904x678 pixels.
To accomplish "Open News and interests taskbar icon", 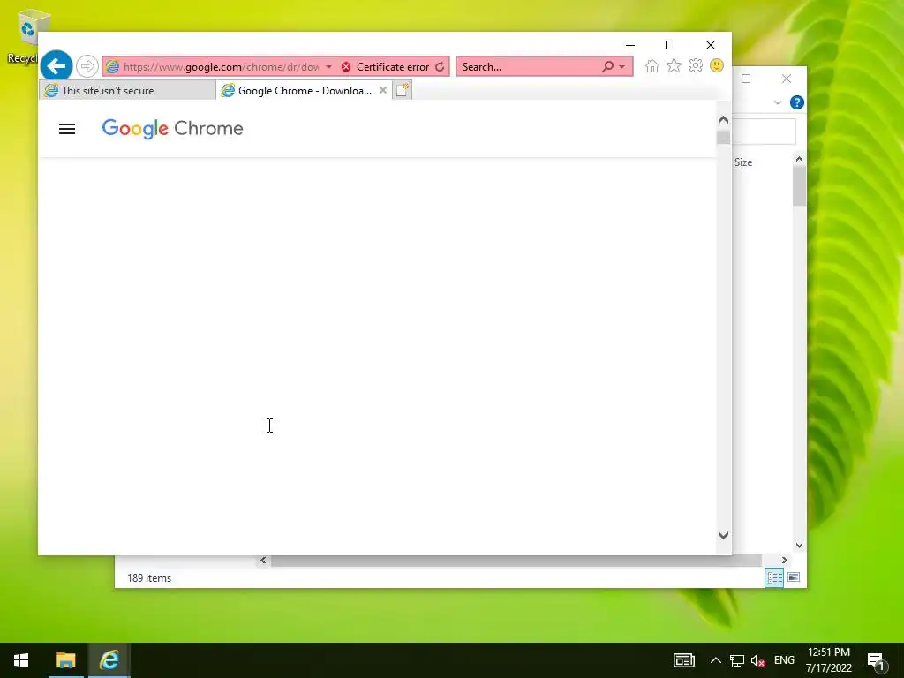I will (684, 660).
